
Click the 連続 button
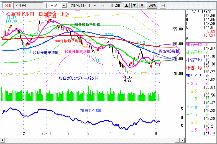(152, 6)
